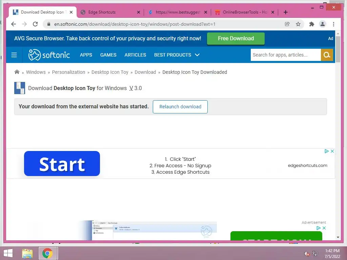
Task: Open the Windows Start button
Action: pyautogui.click(x=8, y=253)
